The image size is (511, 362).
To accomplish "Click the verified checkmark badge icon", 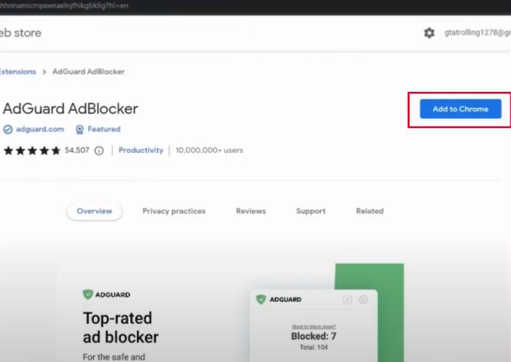I will click(x=8, y=129).
